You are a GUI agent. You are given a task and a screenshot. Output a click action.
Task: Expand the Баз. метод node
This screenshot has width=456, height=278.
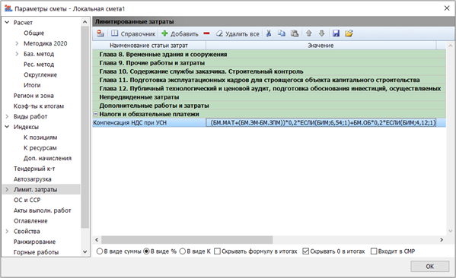[17, 54]
